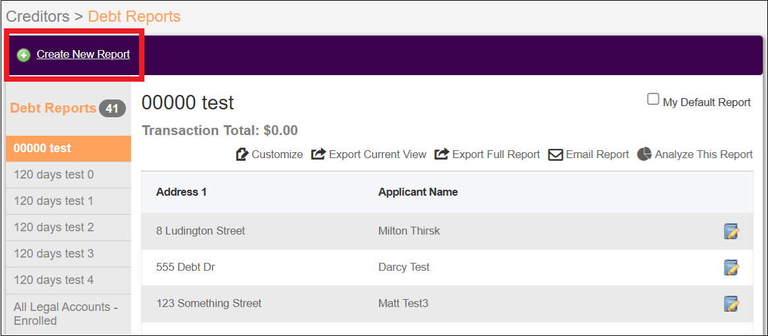
Task: Click the Debt Reports sidebar heading
Action: 53,108
